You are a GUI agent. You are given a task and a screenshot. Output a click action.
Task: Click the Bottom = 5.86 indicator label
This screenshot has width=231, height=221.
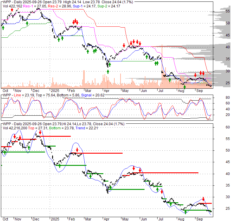[68, 95]
